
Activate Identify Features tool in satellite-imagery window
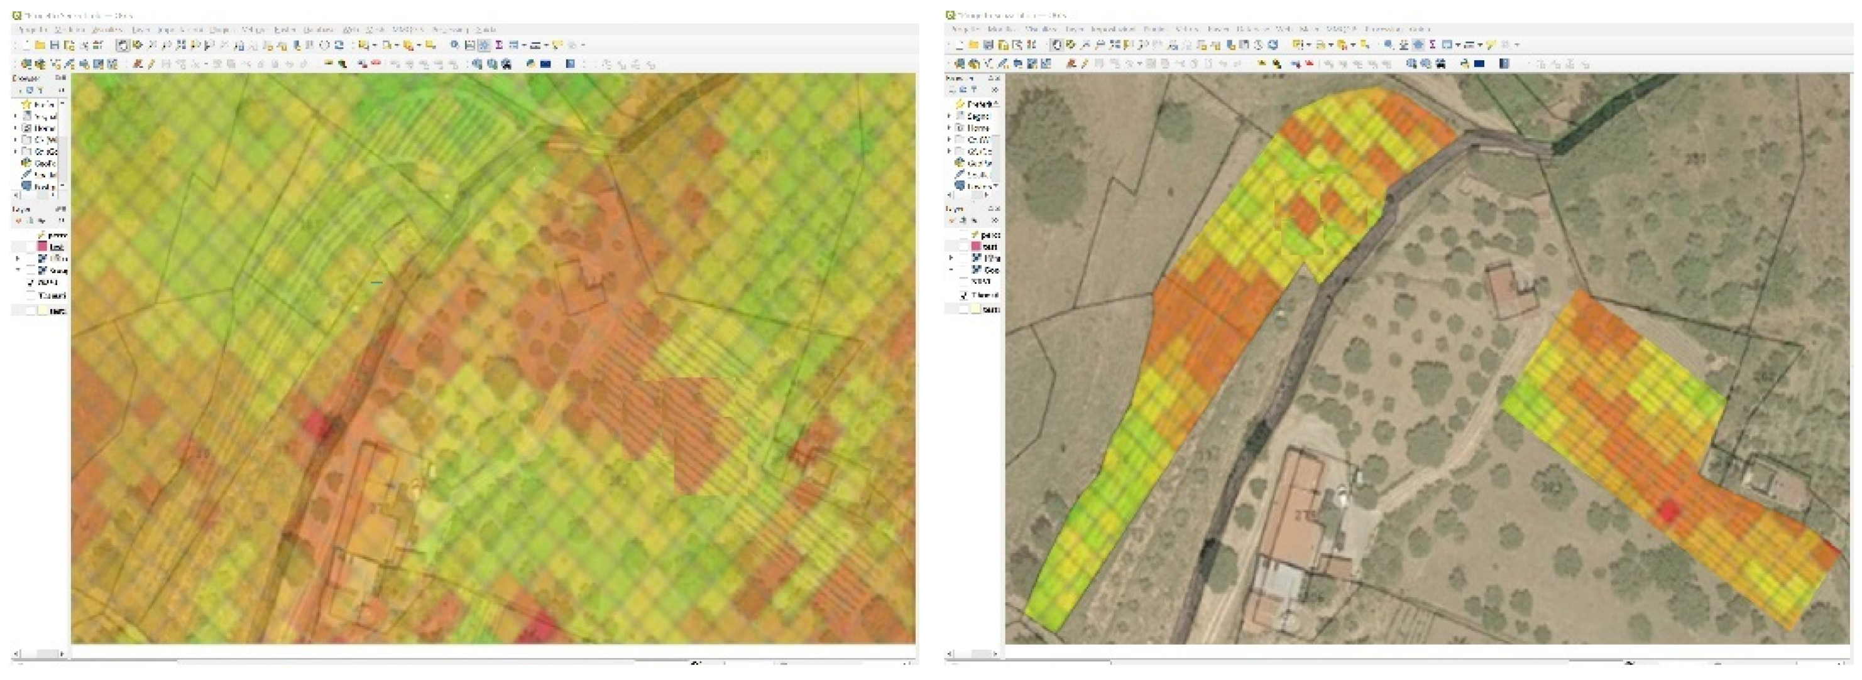coord(1388,45)
